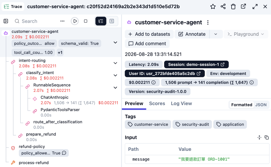Copy the Input content
Viewport: 271px width, 167px height.
click(x=267, y=137)
